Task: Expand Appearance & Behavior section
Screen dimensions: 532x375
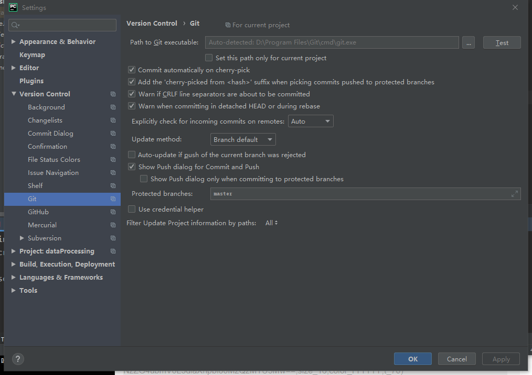Action: (13, 41)
